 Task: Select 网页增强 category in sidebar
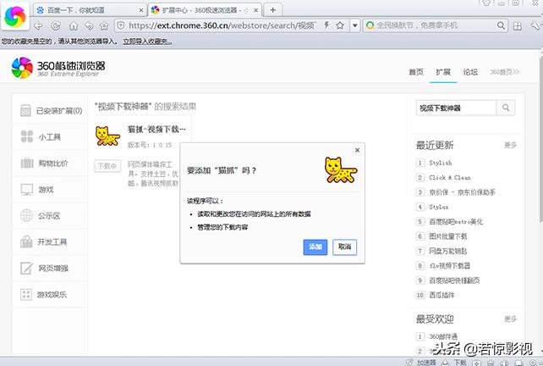[51, 269]
